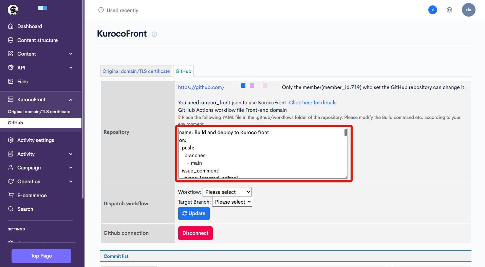Screen dimensions: 485x267
Task: Expand the Content menu chevron
Action: pyautogui.click(x=71, y=54)
